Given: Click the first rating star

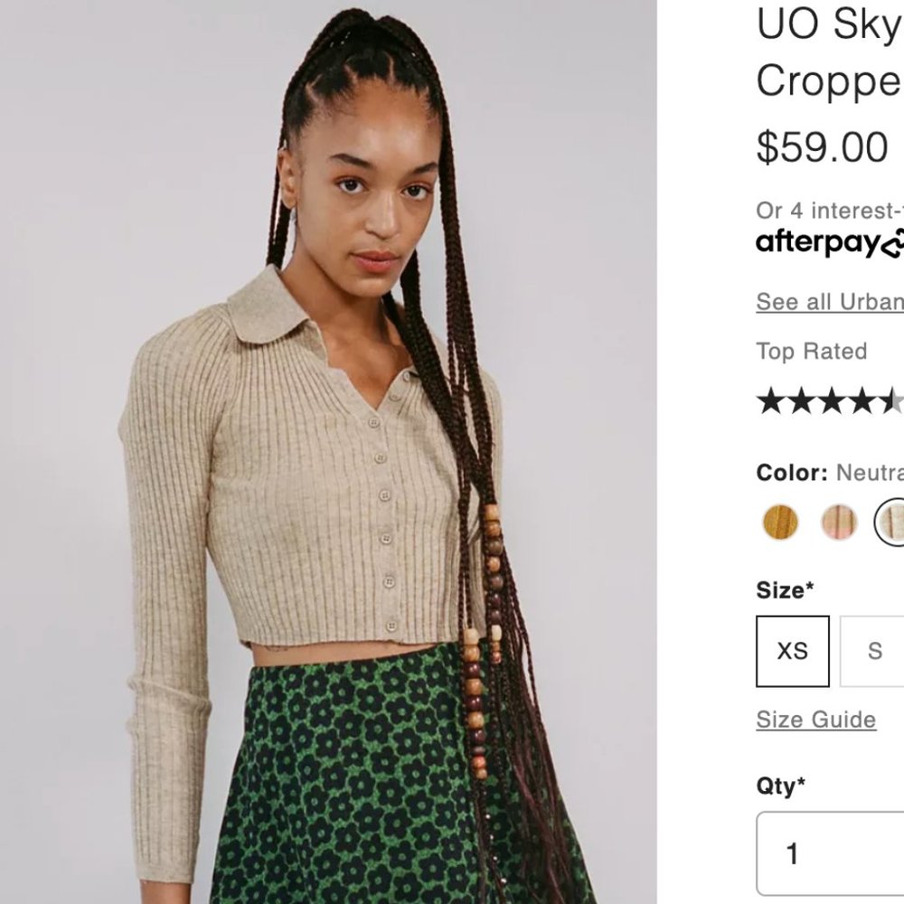Looking at the screenshot, I should 769,398.
